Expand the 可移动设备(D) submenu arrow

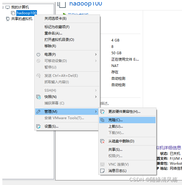[x=96, y=61]
